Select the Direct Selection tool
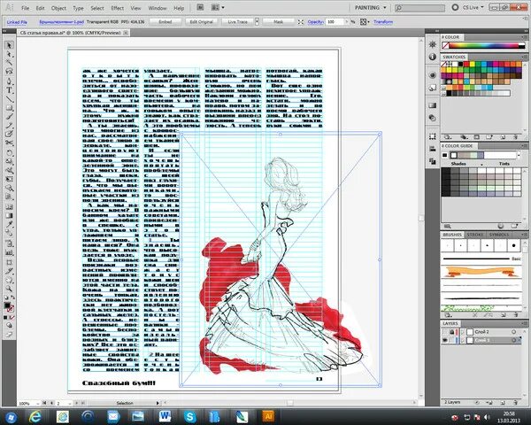Screen dimensions: 531x425 (9, 54)
